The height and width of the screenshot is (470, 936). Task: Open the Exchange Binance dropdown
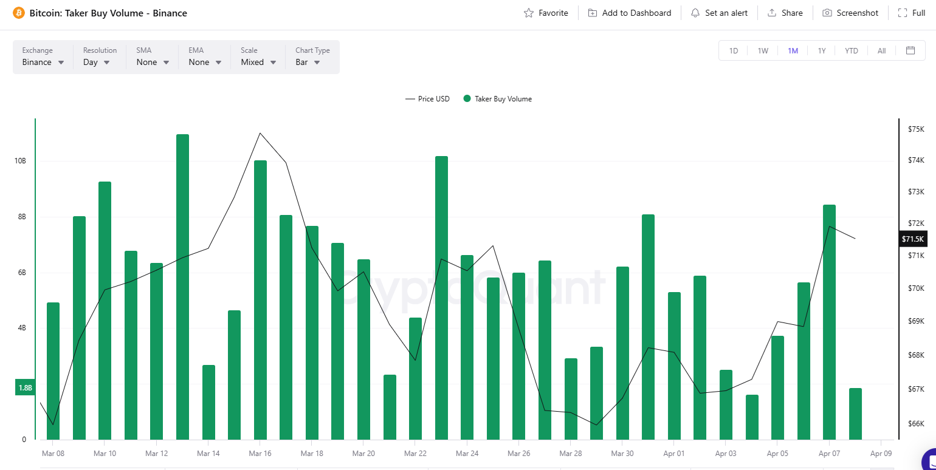coord(43,62)
